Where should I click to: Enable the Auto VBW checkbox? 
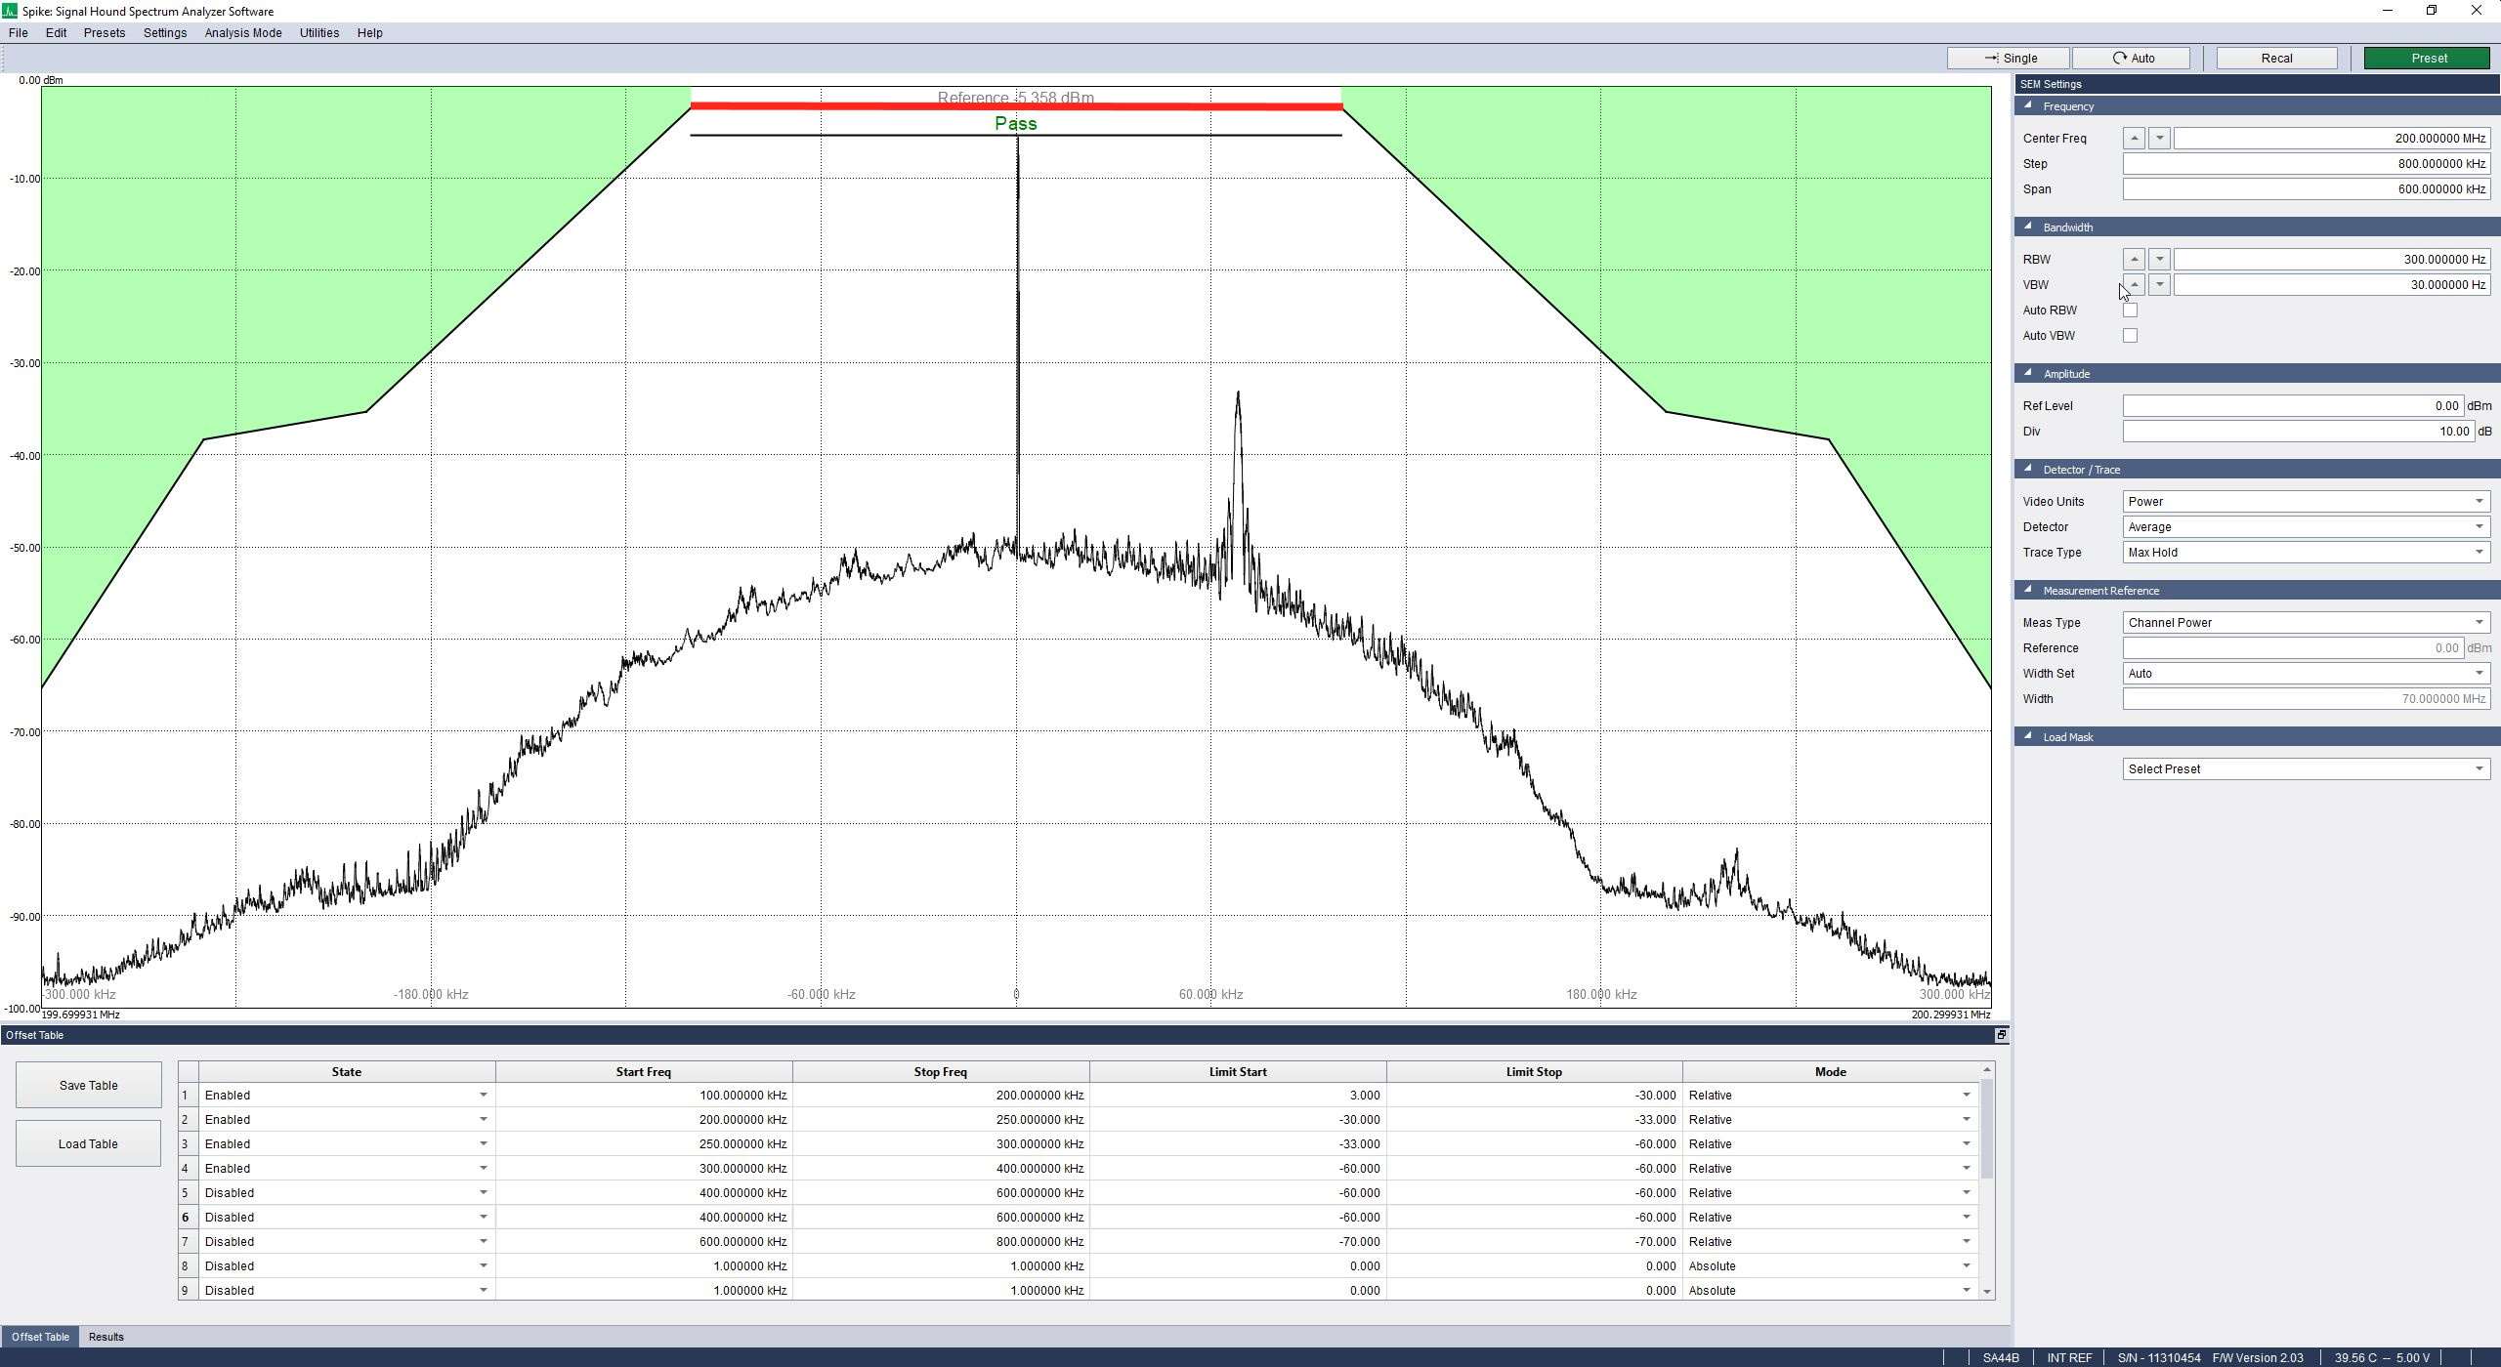click(x=2130, y=336)
